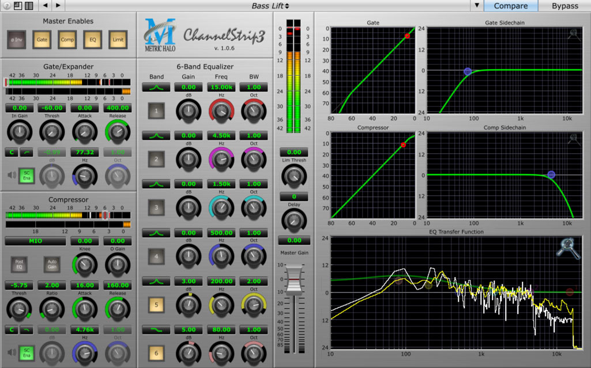
Task: Open the Bass Lift preset dropdown
Action: tap(270, 6)
